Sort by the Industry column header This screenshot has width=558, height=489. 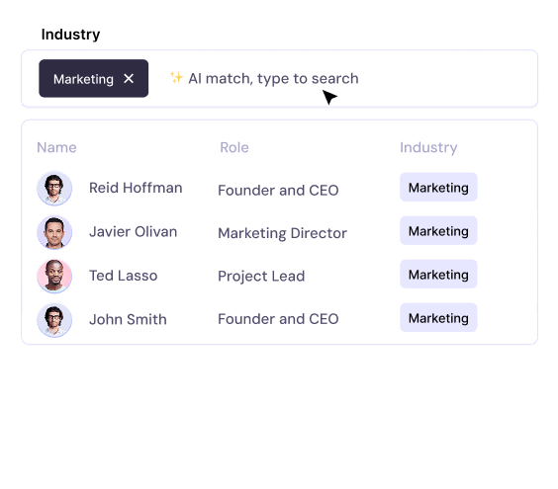click(x=428, y=148)
